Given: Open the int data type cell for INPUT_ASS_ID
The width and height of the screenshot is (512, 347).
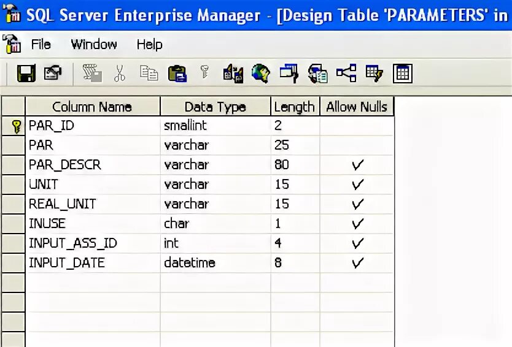Looking at the screenshot, I should [215, 243].
